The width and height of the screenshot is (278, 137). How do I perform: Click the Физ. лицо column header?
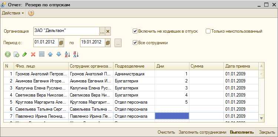pos(41,66)
